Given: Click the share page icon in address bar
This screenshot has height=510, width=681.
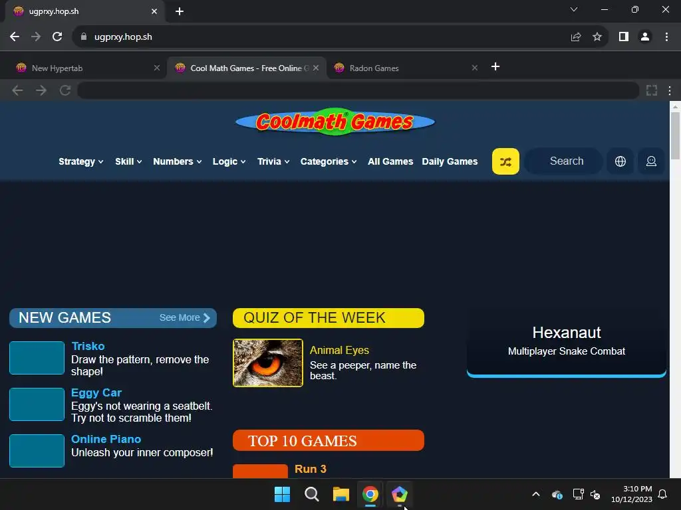Looking at the screenshot, I should 576,37.
